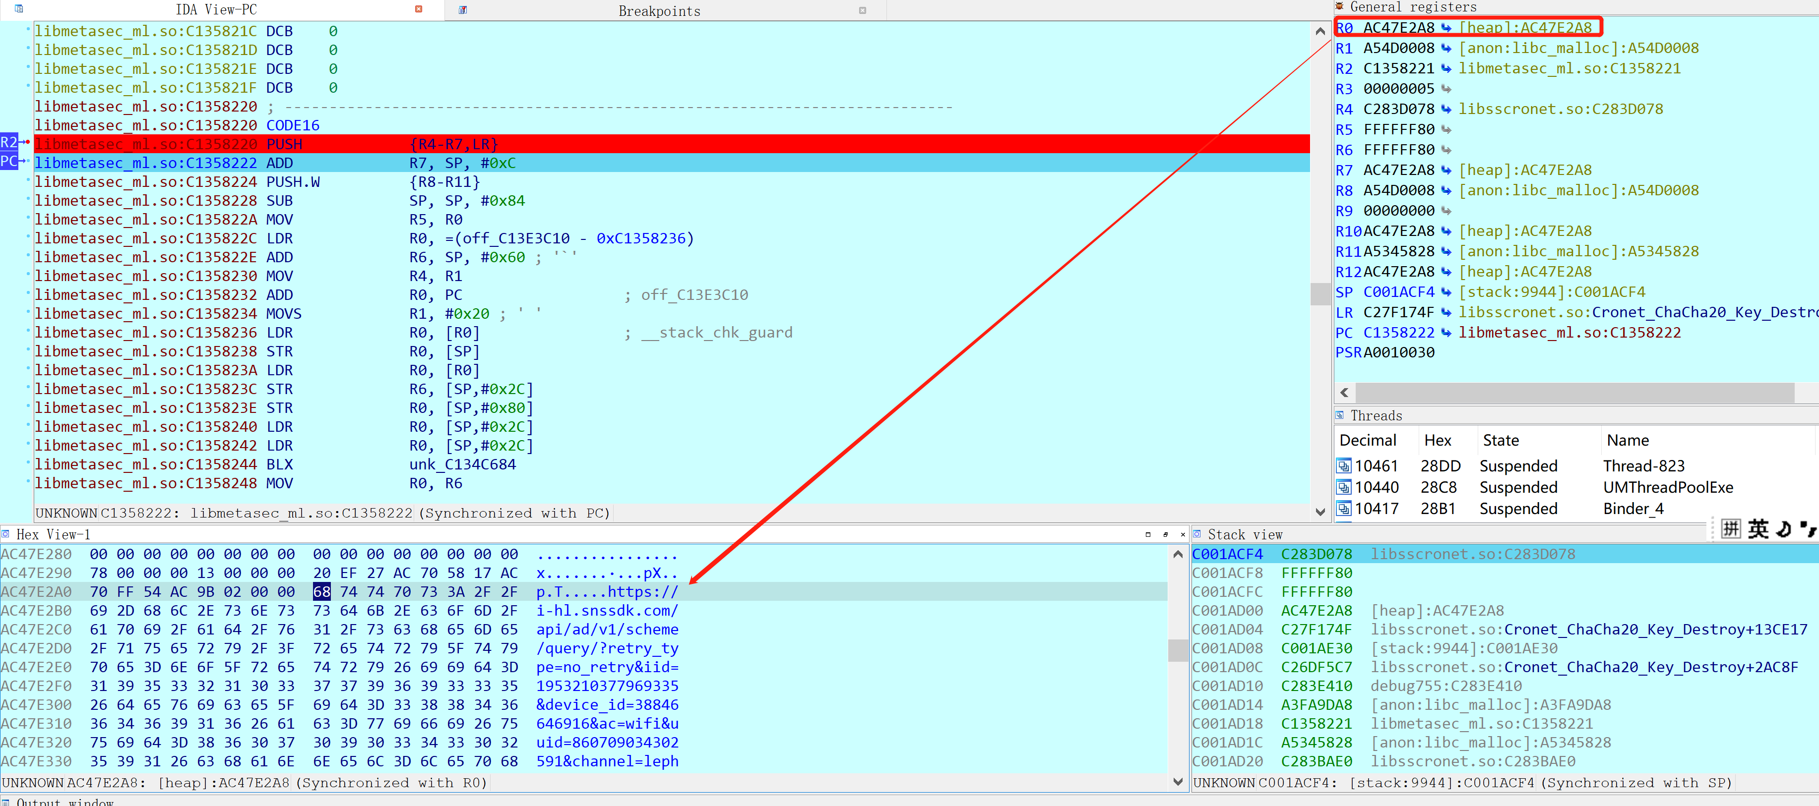1819x806 pixels.
Task: Click the PC marker beside the ADD line
Action: (x=8, y=162)
